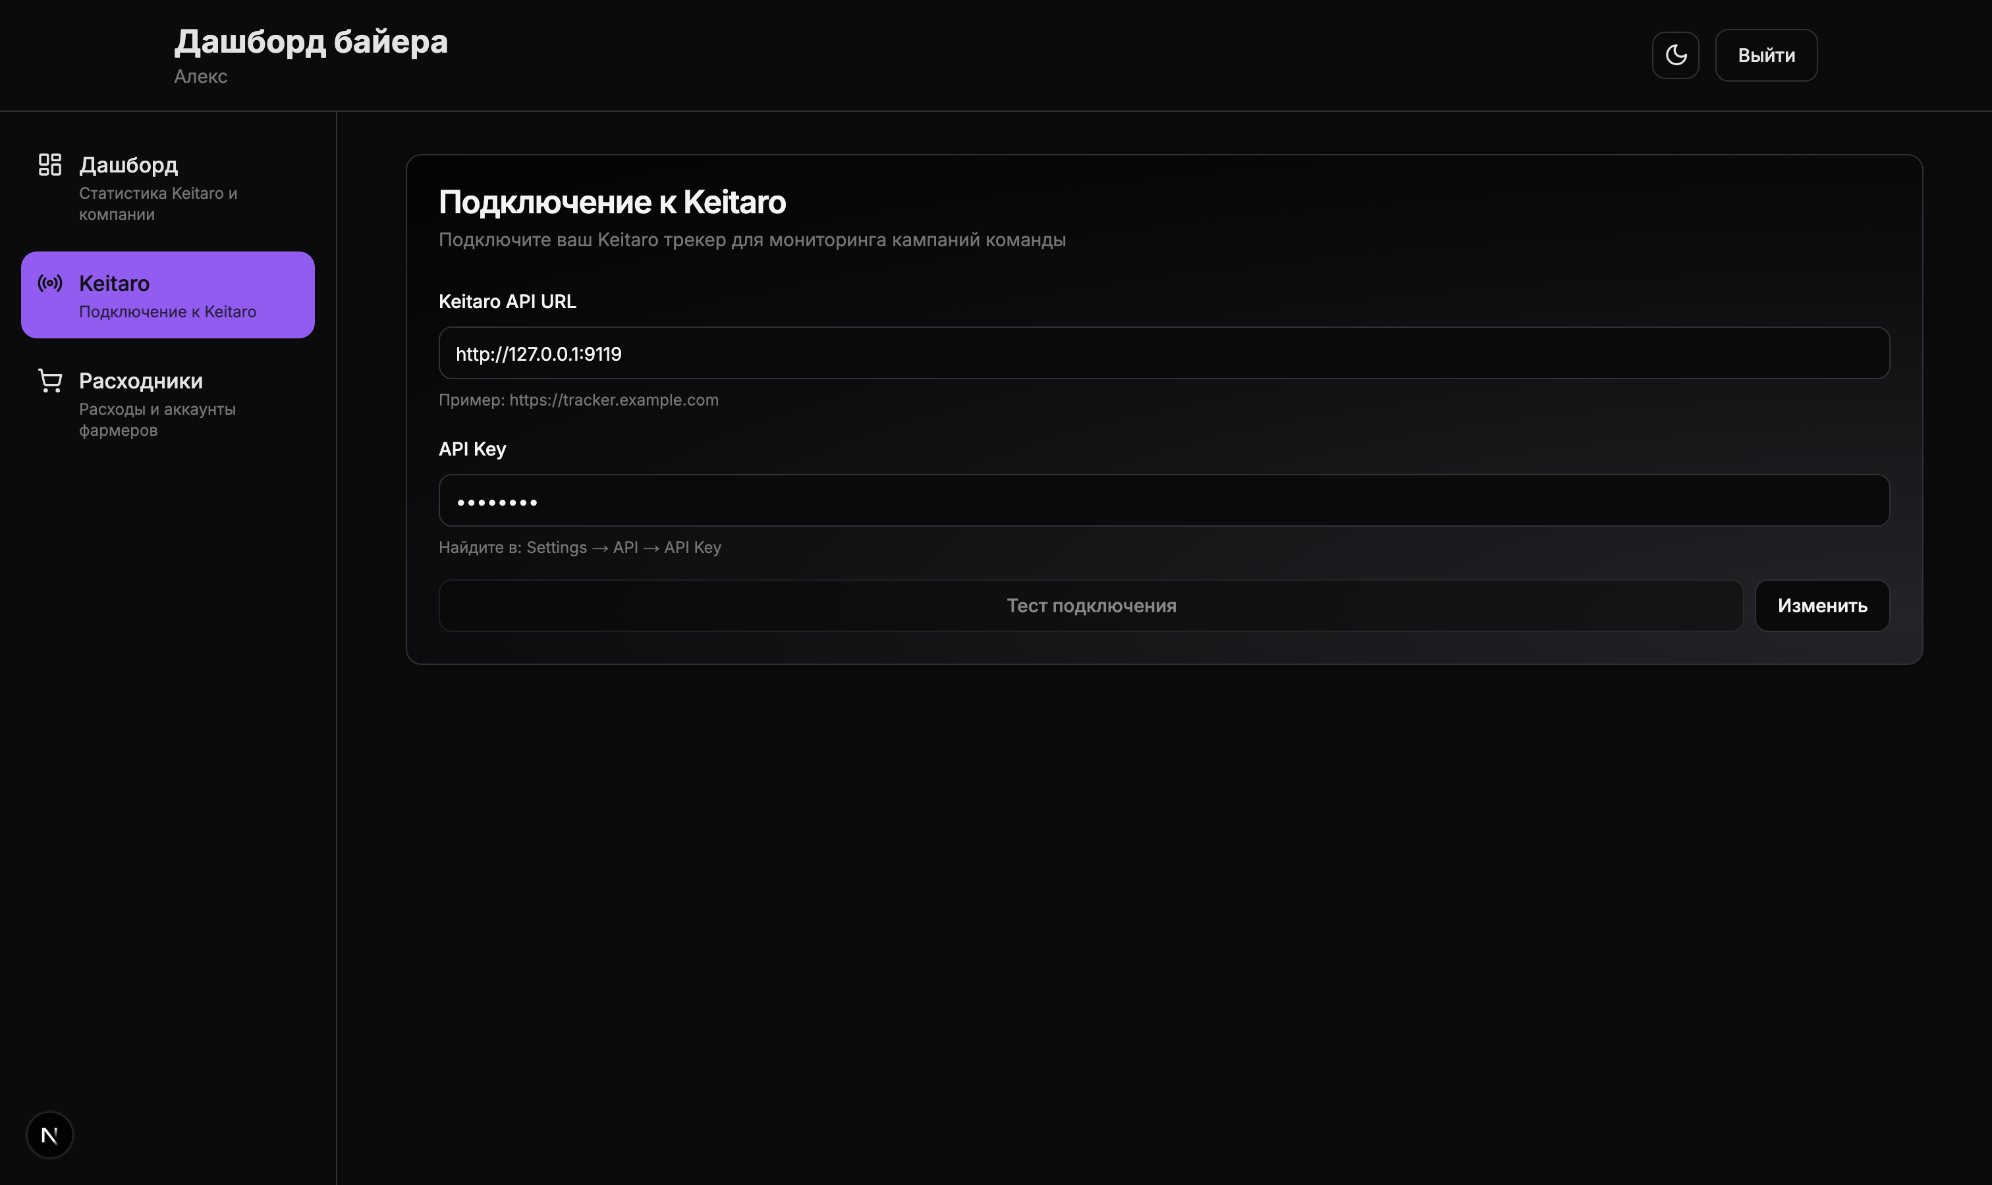Select Keitaro sidebar item

[168, 295]
